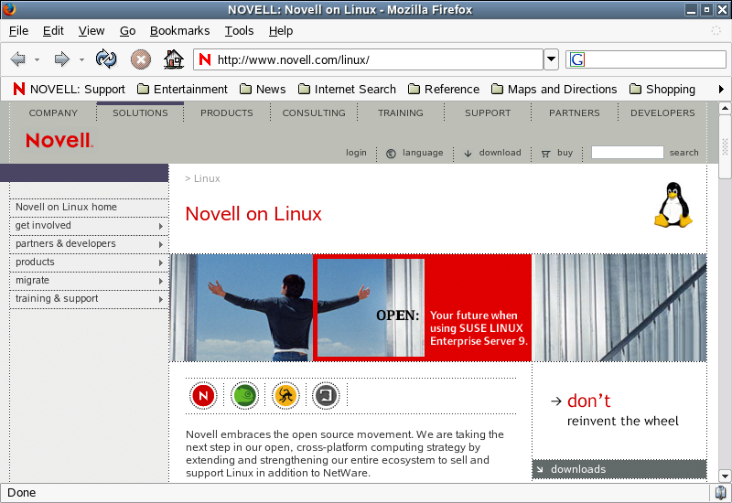Click the Google search engine icon
This screenshot has height=503, width=732.
click(577, 59)
